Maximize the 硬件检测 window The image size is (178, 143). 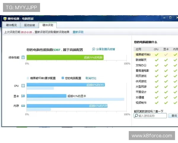(x=170, y=18)
